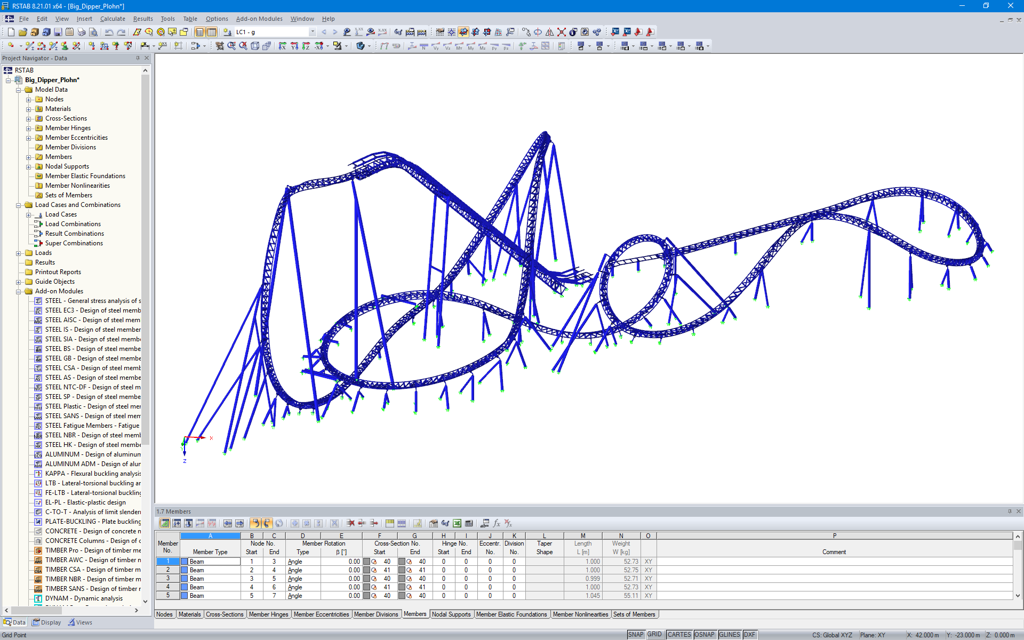Open the Calculate menu
The height and width of the screenshot is (640, 1024).
point(113,19)
